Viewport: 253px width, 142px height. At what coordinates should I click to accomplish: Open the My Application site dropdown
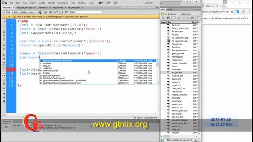point(170,14)
